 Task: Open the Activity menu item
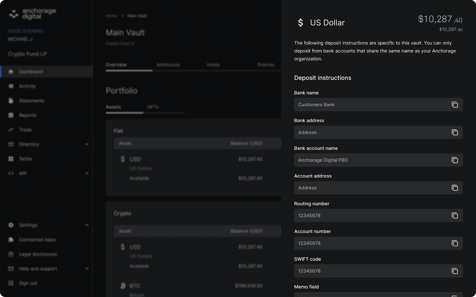tap(46, 86)
